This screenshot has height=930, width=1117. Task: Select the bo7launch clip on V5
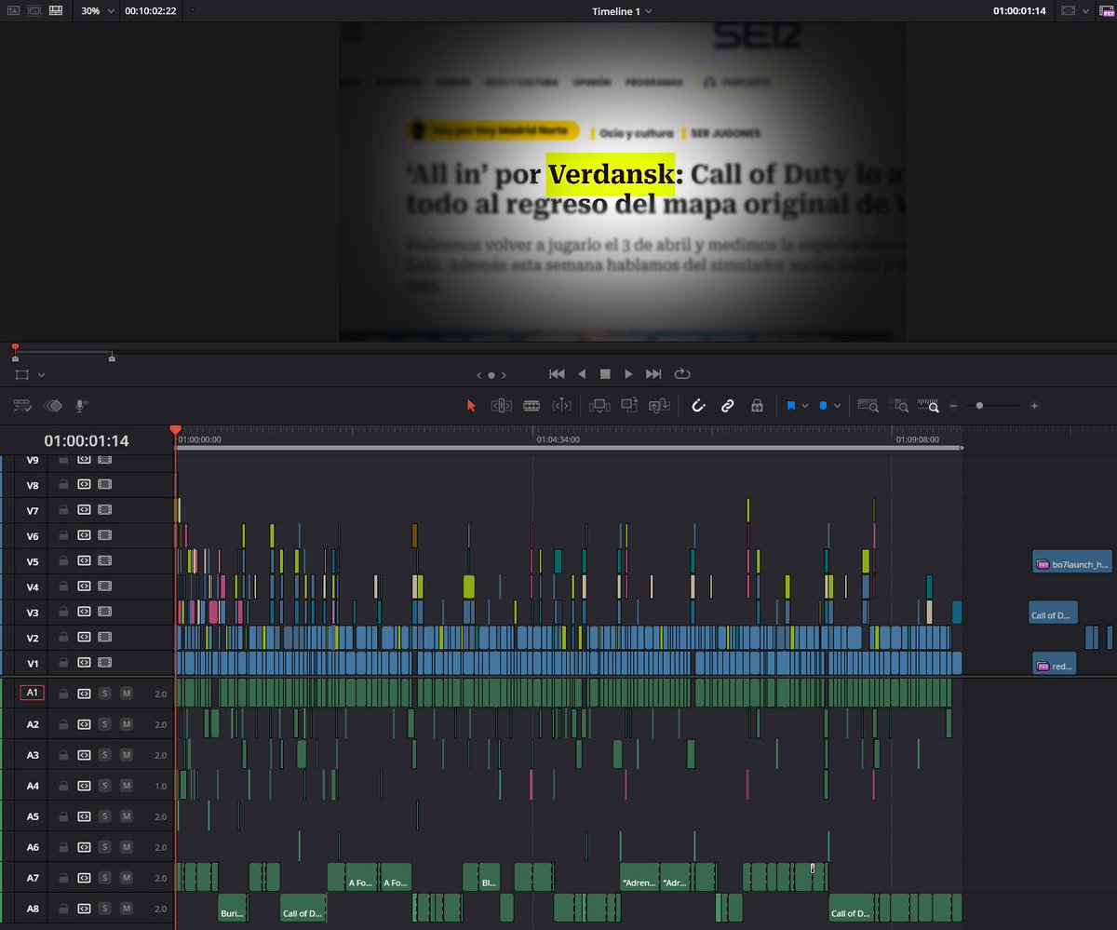[x=1072, y=562]
